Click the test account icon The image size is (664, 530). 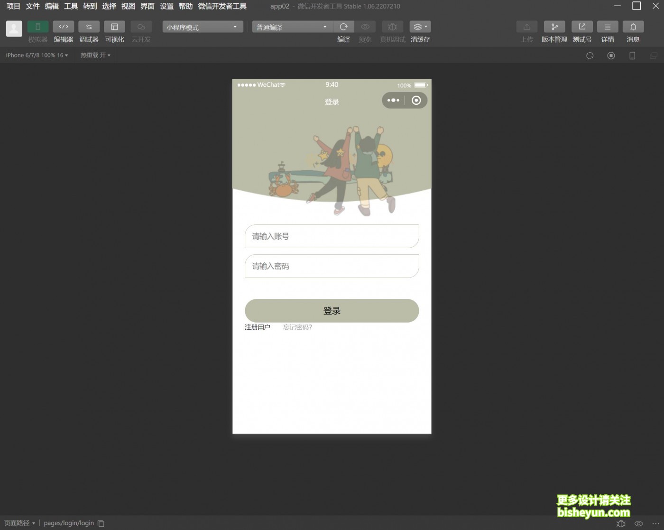coord(582,27)
